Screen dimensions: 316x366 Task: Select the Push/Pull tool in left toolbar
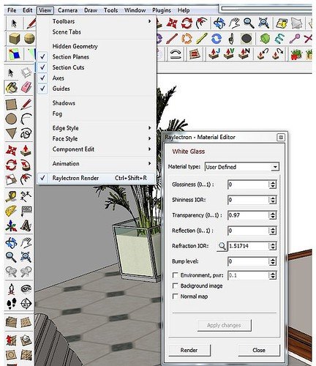[x=26, y=151]
